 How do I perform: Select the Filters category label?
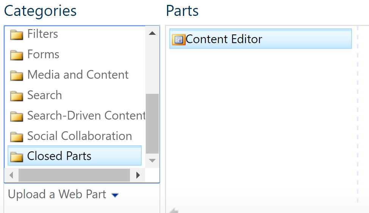pos(42,34)
